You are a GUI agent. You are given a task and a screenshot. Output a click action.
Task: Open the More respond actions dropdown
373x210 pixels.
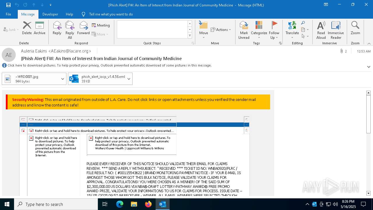pos(100,34)
